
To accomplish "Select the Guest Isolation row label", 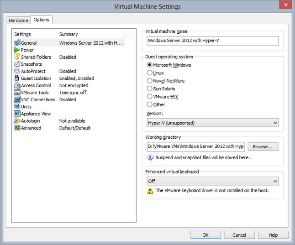I will click(x=36, y=78).
